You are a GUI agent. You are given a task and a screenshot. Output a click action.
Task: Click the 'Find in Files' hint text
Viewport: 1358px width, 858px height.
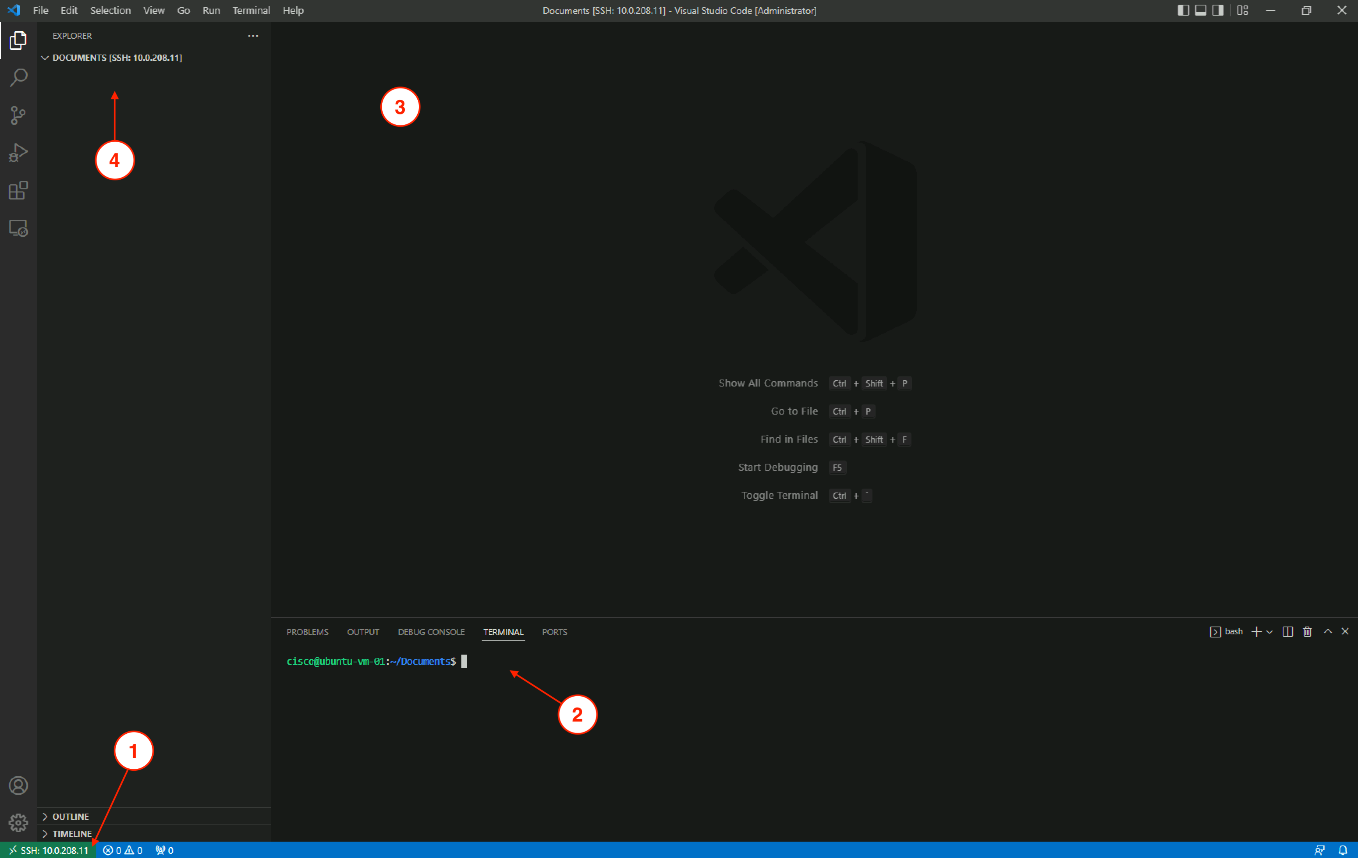789,439
